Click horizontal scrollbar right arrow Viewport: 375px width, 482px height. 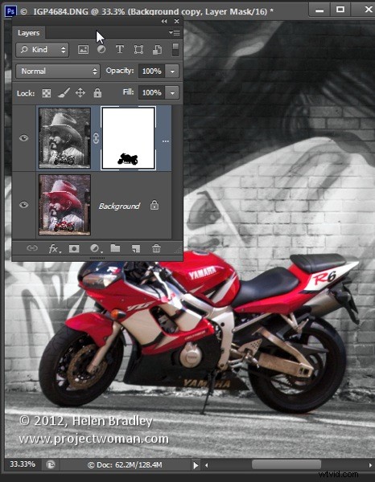click(369, 465)
